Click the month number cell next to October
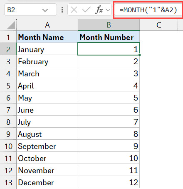Image resolution: width=183 pixels, height=189 pixels. point(109,158)
